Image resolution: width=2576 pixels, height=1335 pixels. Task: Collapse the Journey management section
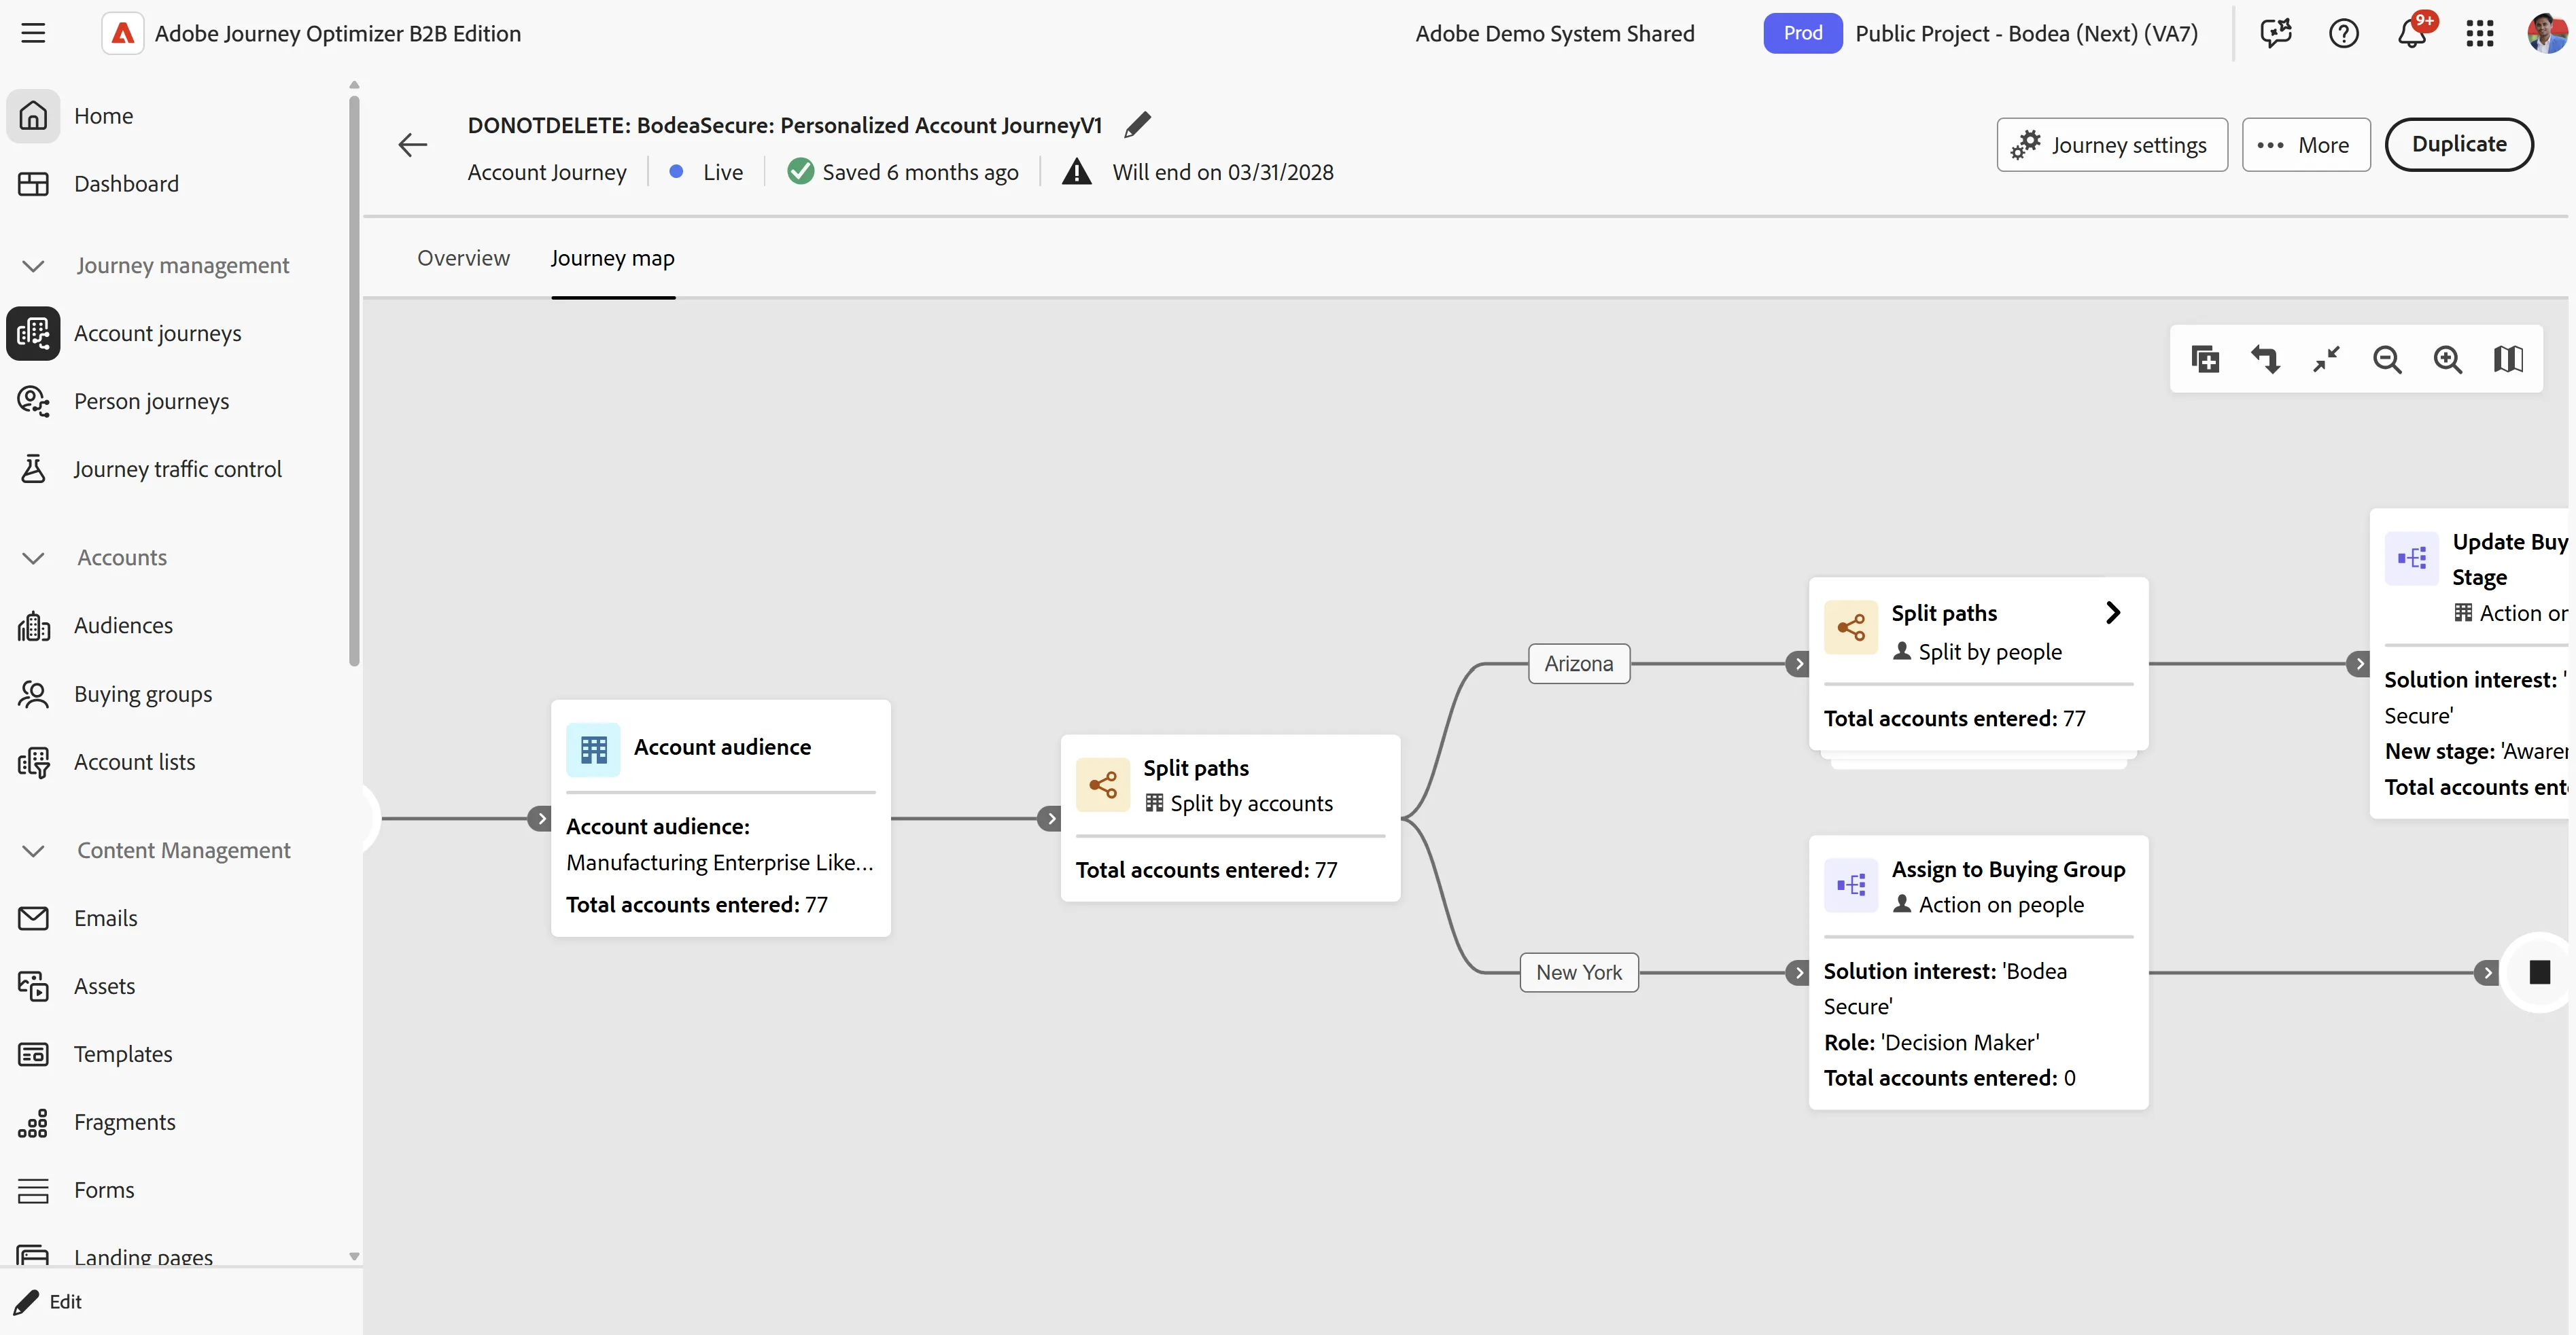pos(33,266)
